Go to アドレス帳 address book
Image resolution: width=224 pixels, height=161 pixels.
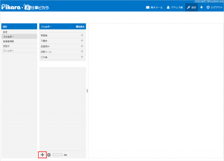click(x=174, y=7)
